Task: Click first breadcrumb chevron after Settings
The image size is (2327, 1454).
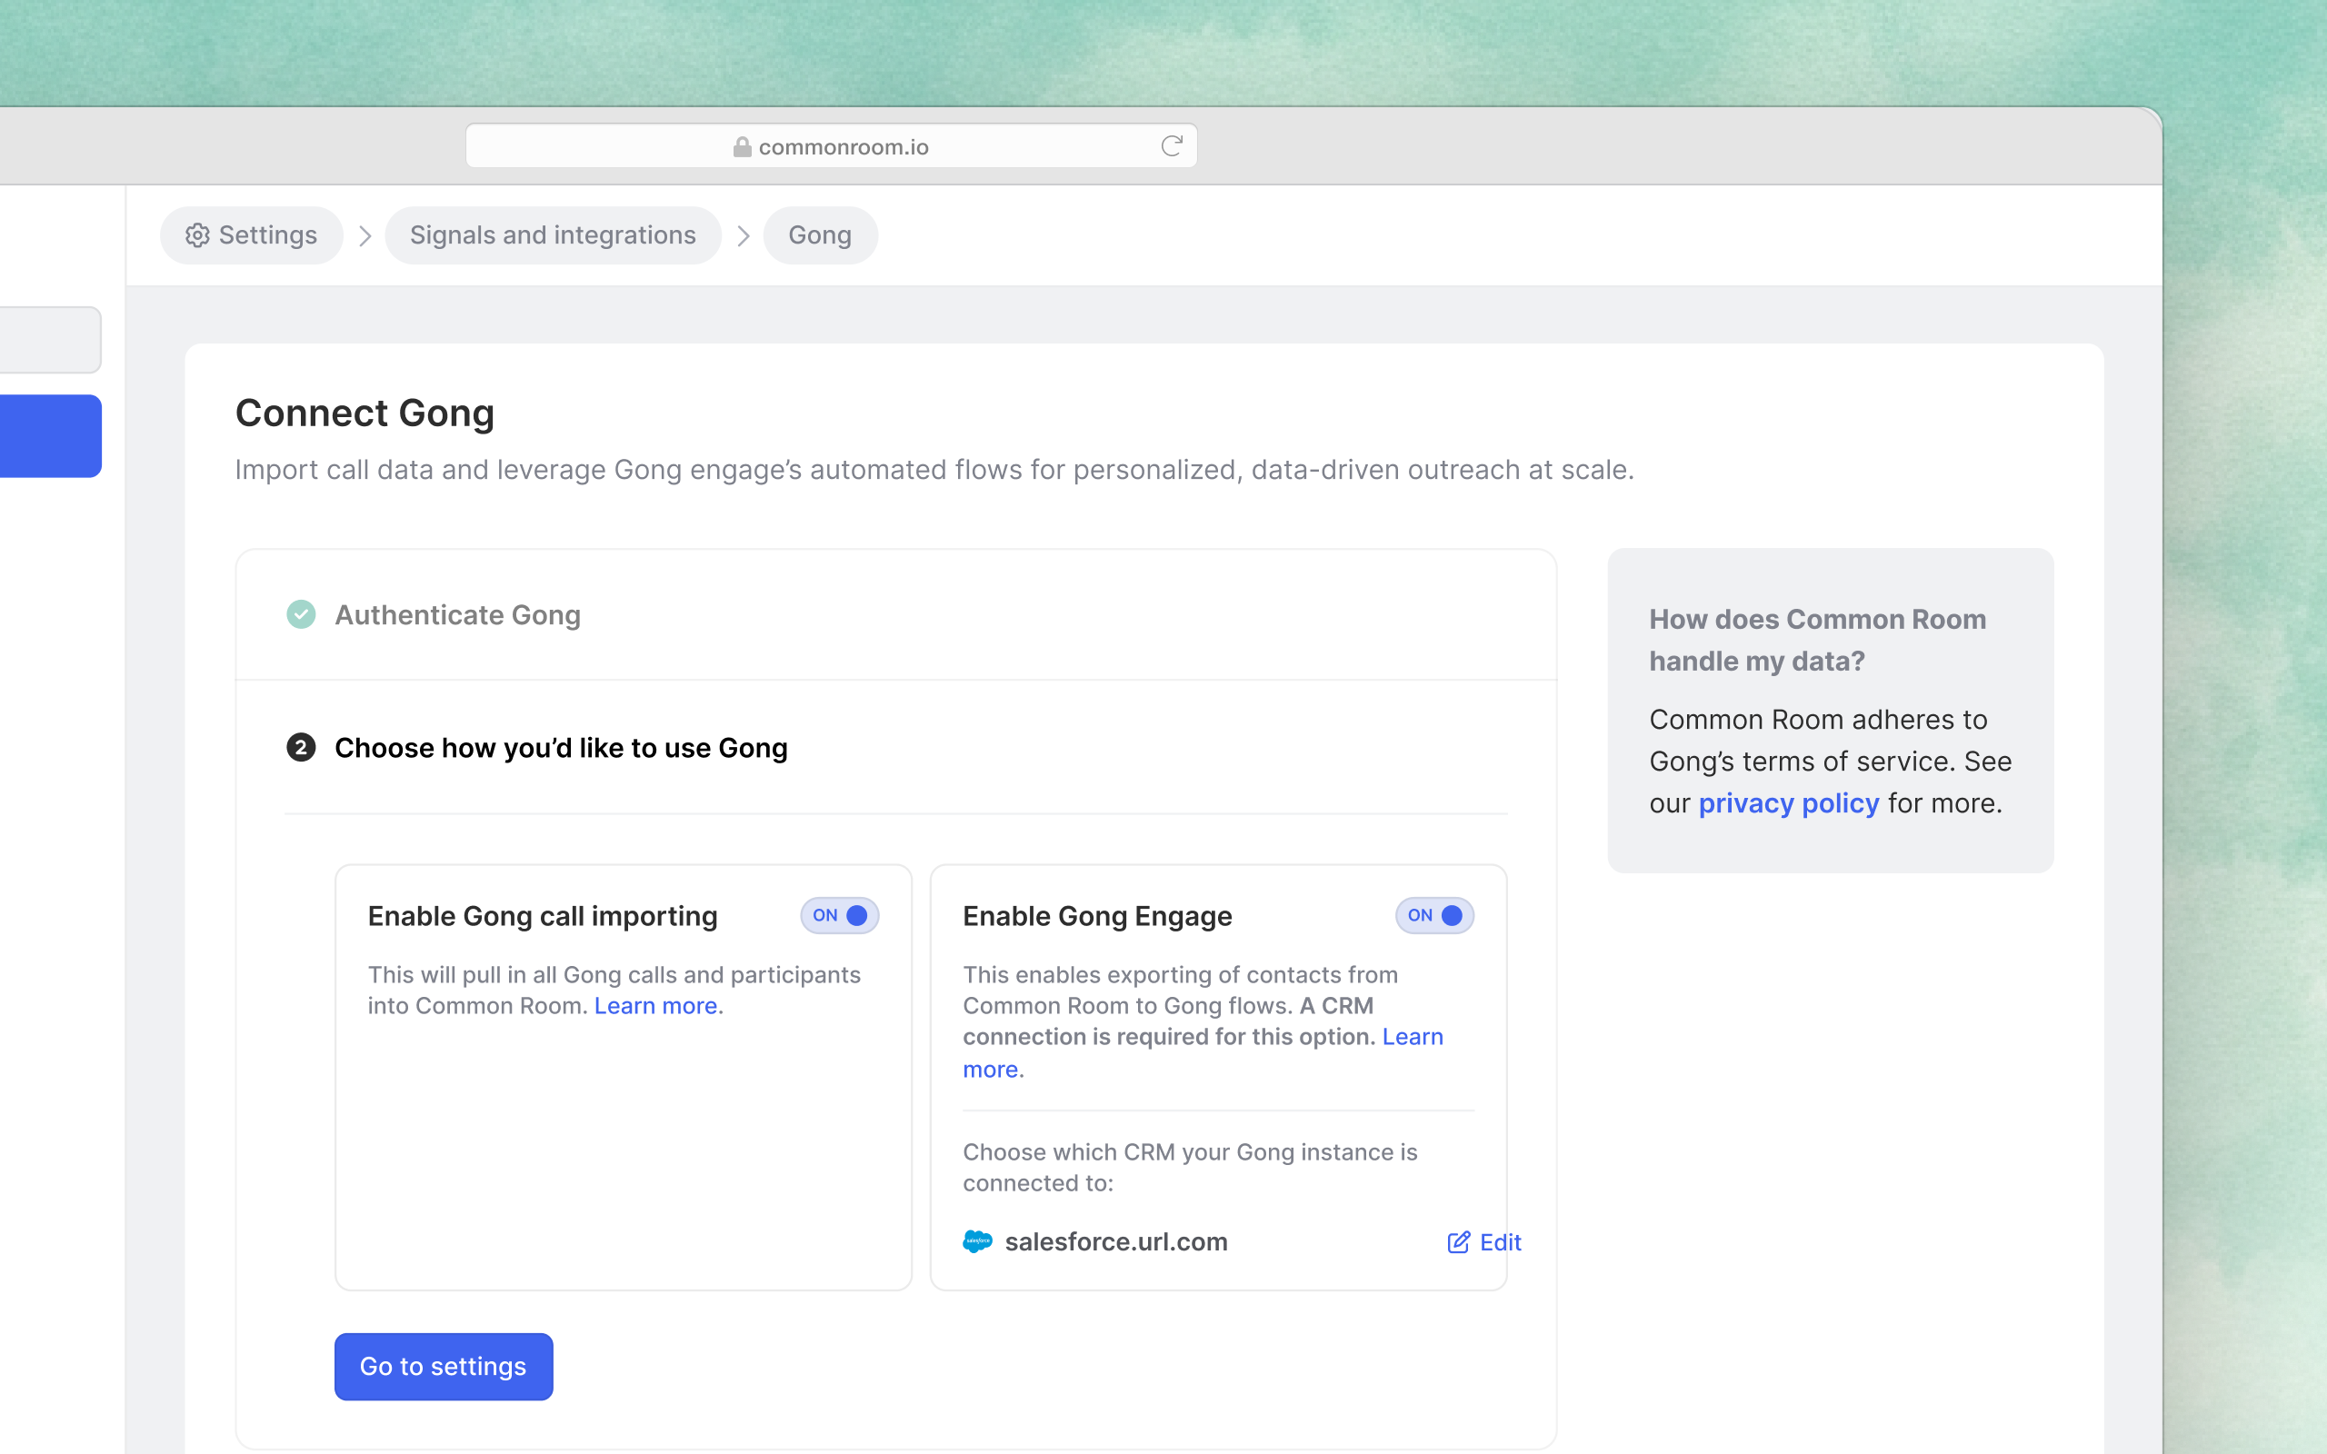Action: click(x=365, y=235)
